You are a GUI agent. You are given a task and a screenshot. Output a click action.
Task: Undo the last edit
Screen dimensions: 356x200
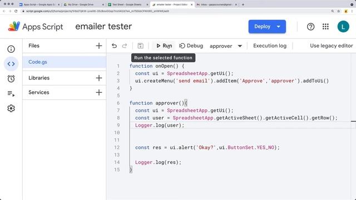114,46
